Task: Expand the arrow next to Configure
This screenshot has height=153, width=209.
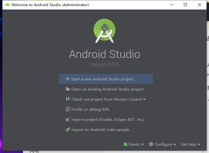Action: (175, 145)
